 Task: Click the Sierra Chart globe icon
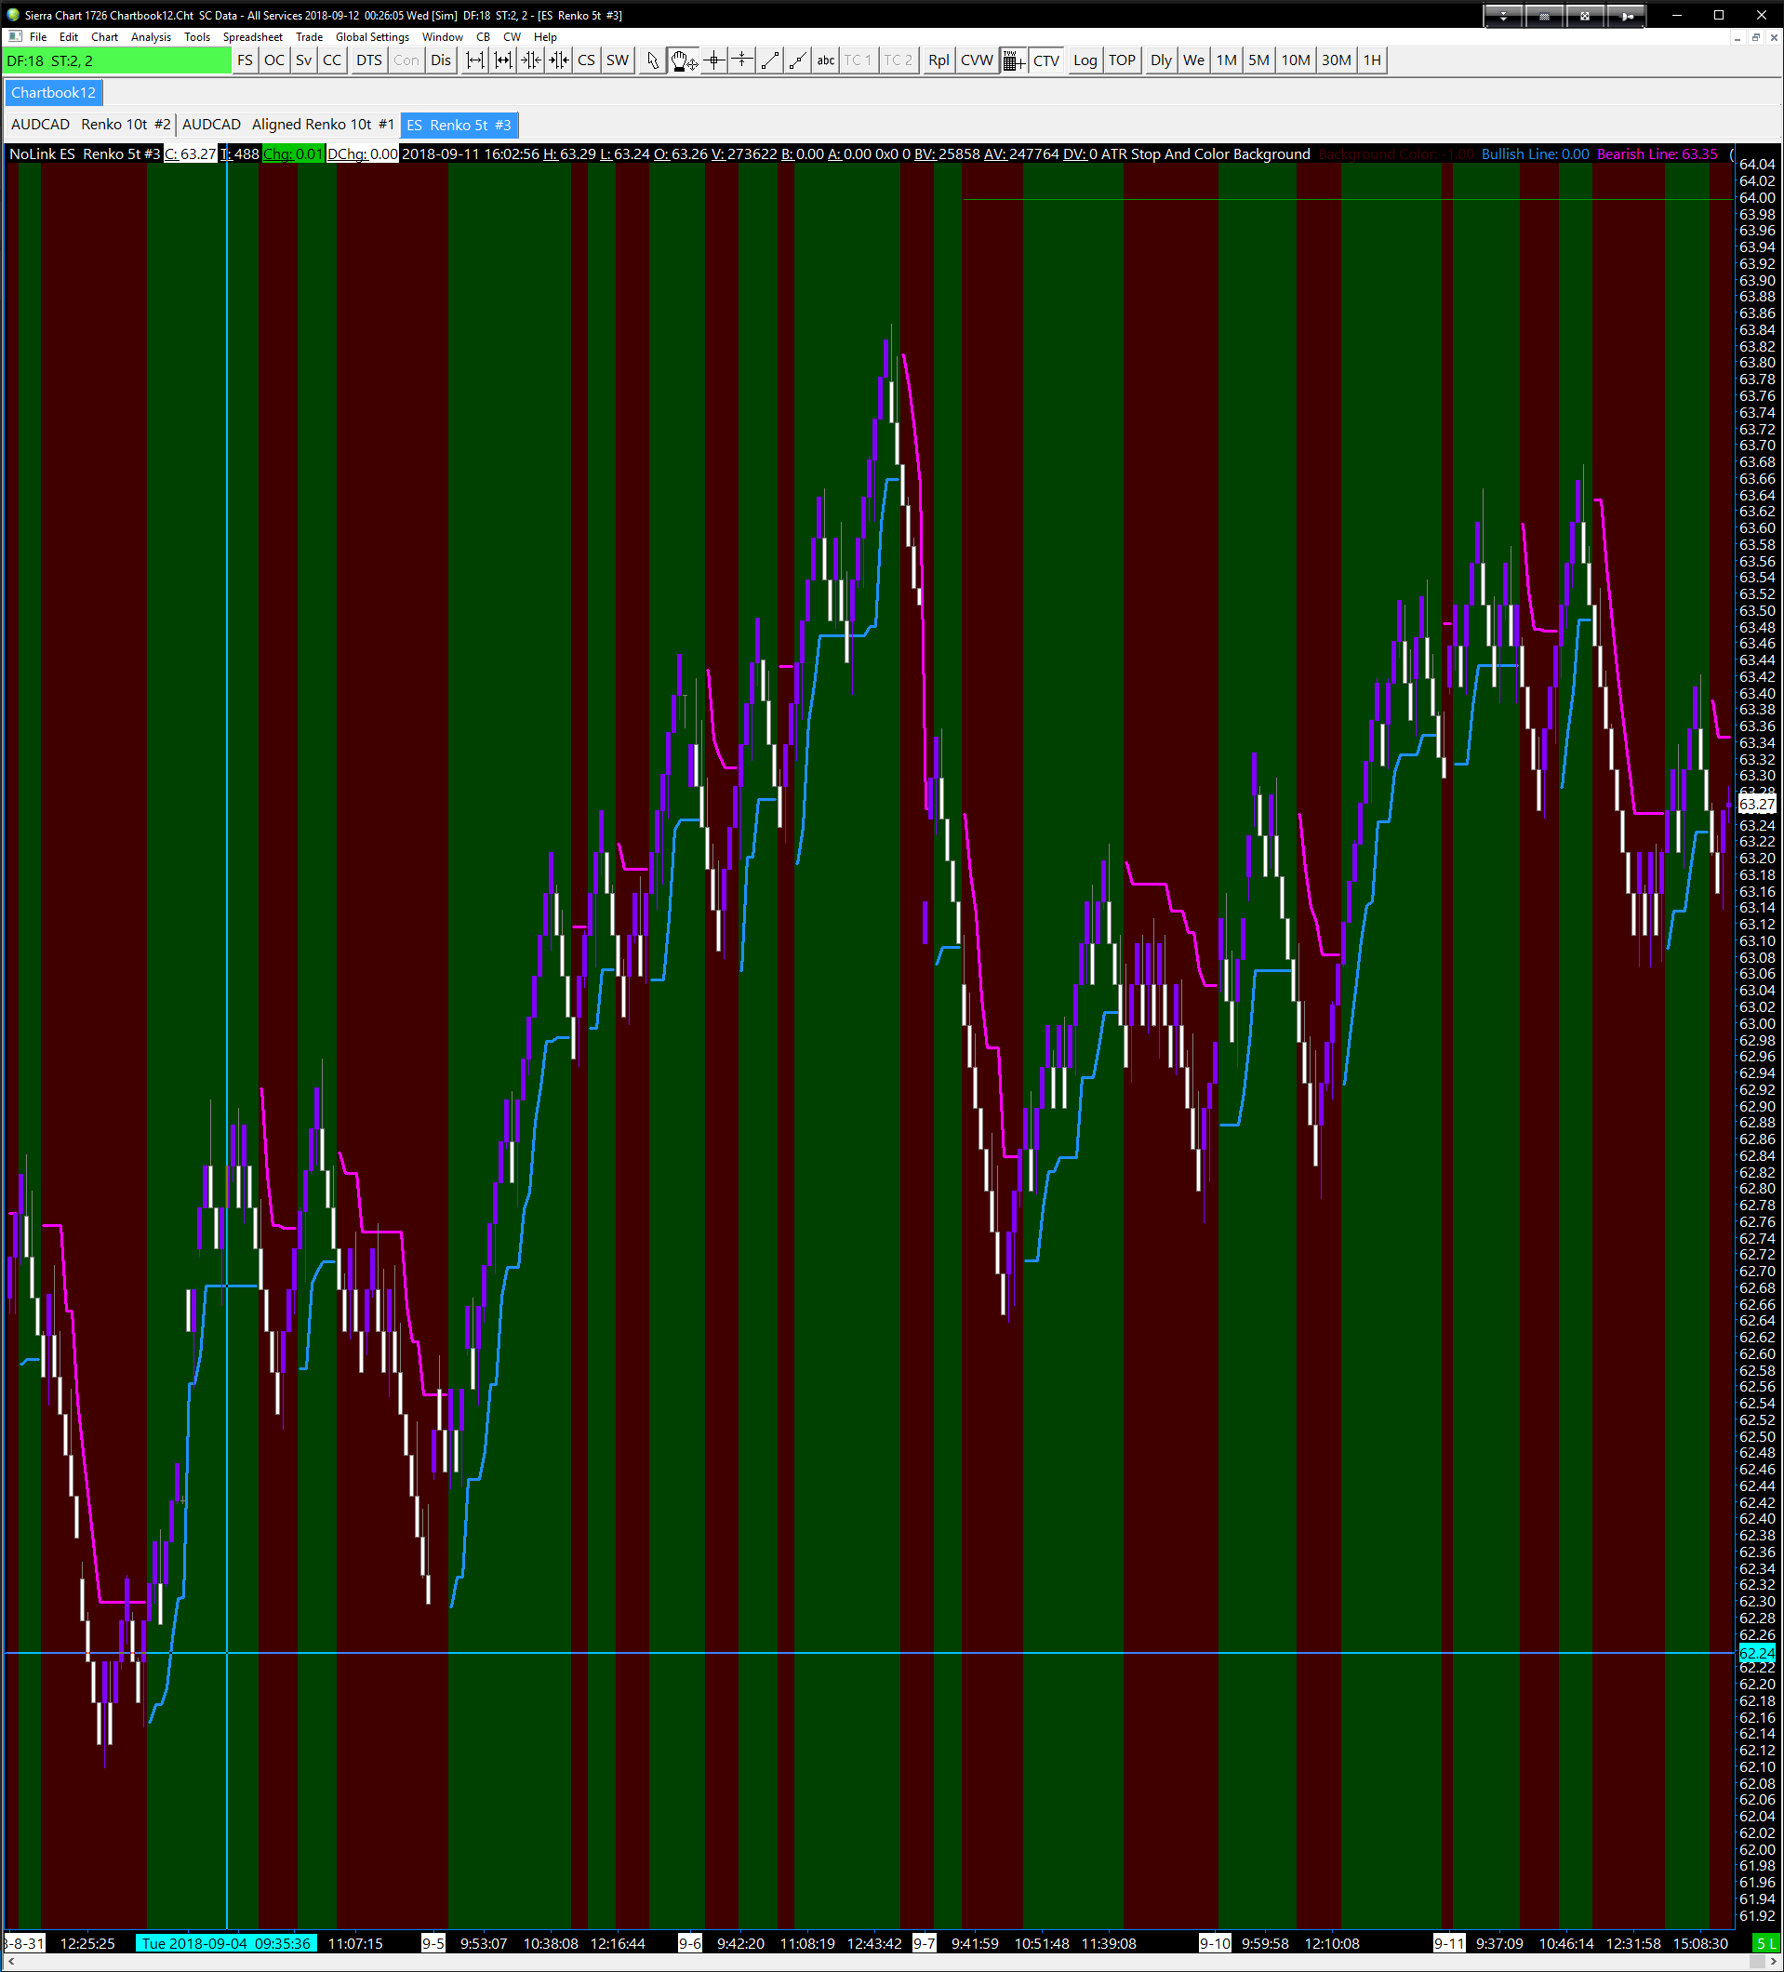pos(13,15)
